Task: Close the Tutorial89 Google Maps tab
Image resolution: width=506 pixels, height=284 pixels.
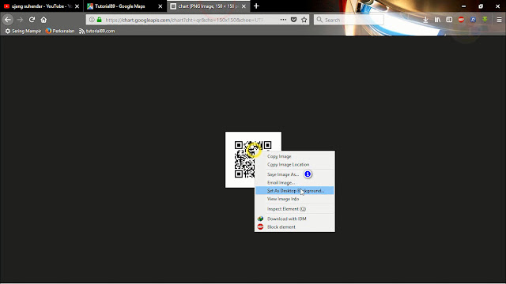Action: (160, 6)
